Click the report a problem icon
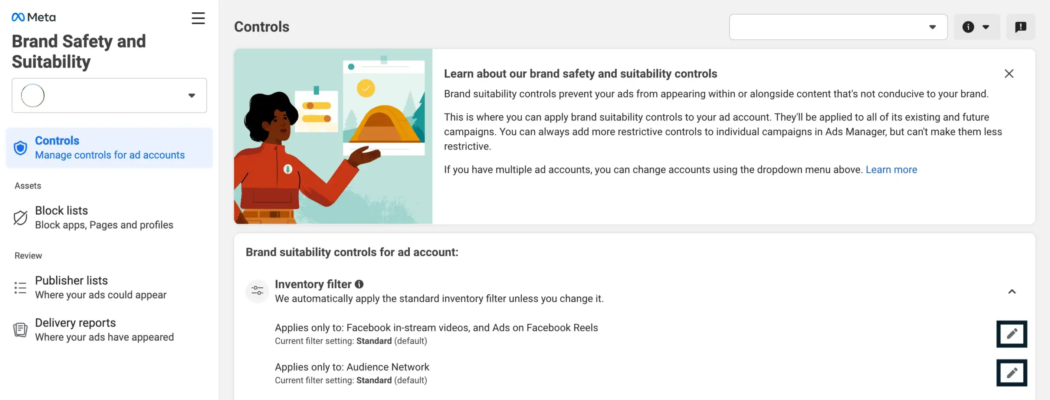Viewport: 1050px width, 400px height. click(x=1020, y=27)
